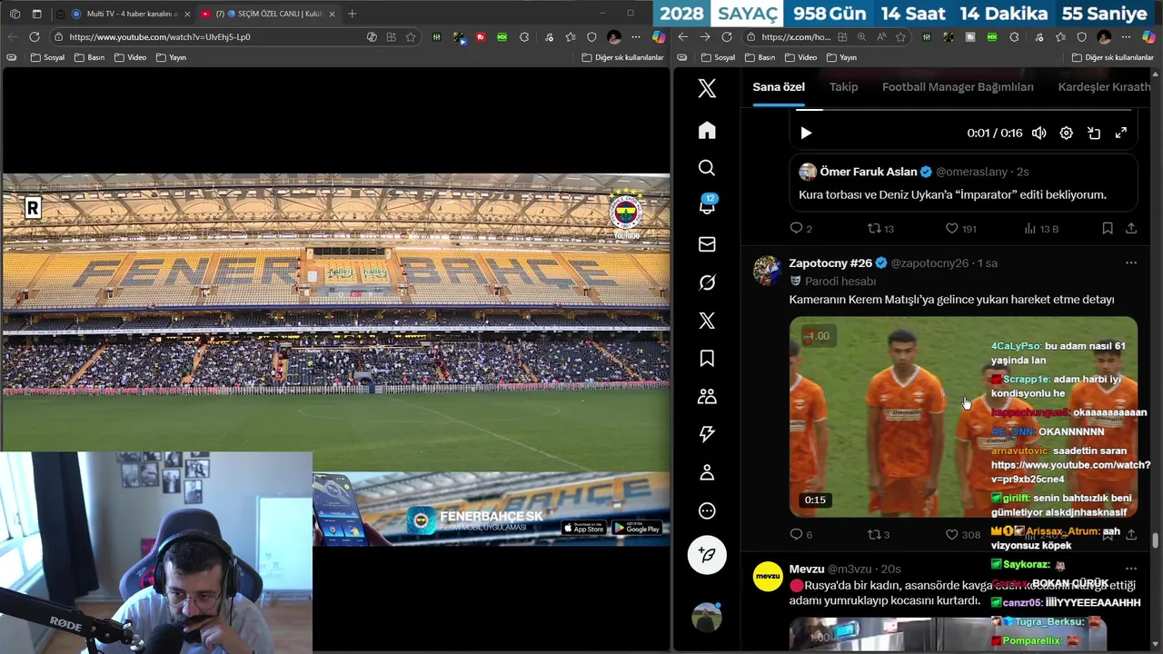Switch to the Sana özel tab
The image size is (1163, 654).
pyautogui.click(x=779, y=87)
